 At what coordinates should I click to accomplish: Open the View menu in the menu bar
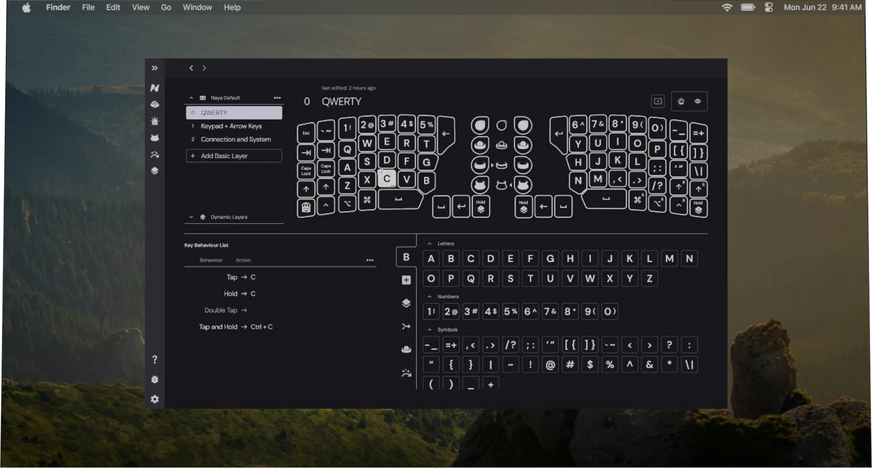141,8
